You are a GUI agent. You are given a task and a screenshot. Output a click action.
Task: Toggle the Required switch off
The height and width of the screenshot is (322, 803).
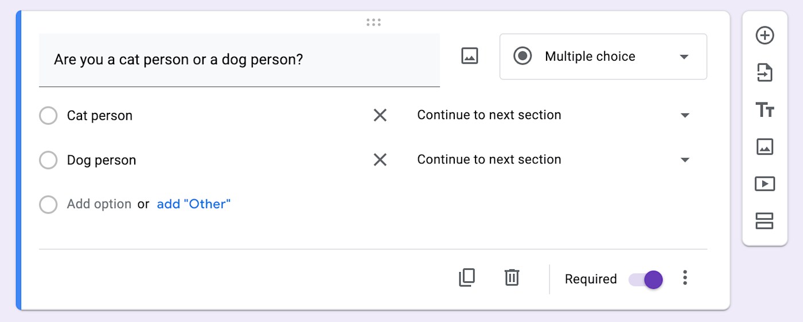[646, 280]
